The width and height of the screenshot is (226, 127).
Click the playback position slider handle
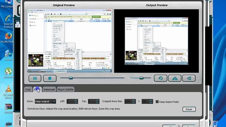(x=71, y=78)
